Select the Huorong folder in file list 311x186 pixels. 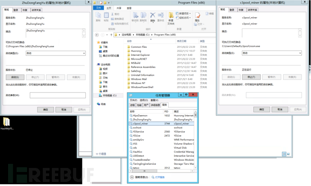click(136, 51)
